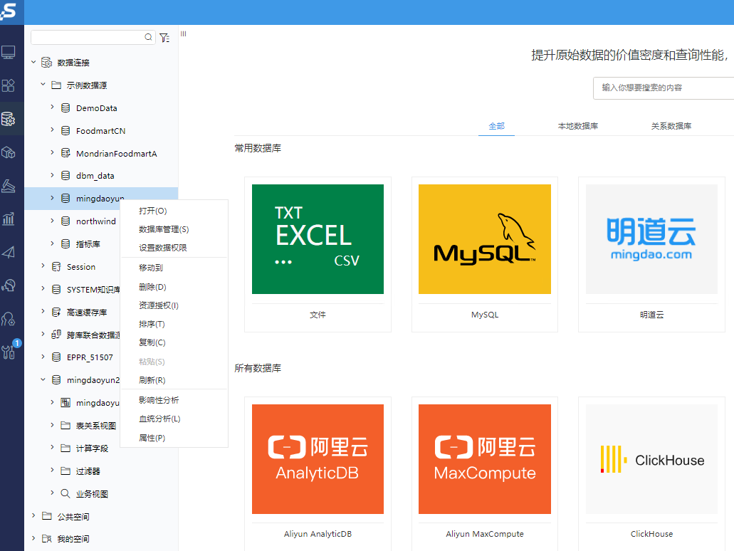The image size is (734, 551).
Task: Click the Smartbi logo in the top-left corner
Action: (x=9, y=10)
